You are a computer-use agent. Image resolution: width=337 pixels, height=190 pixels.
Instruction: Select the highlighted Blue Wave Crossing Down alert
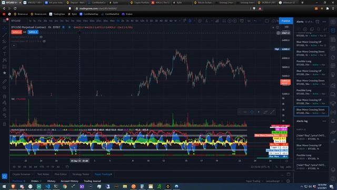311,111
